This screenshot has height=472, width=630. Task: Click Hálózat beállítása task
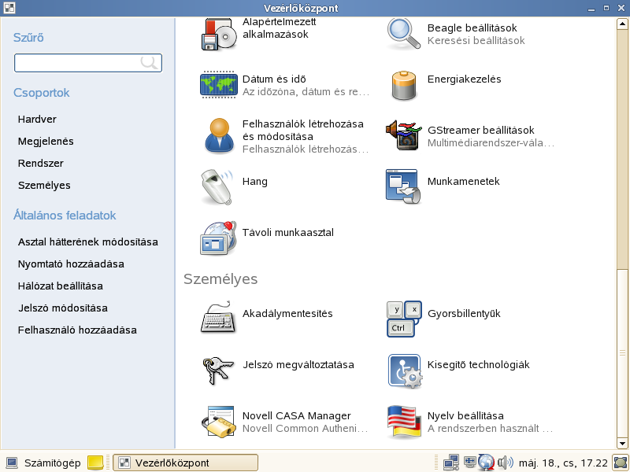(61, 286)
